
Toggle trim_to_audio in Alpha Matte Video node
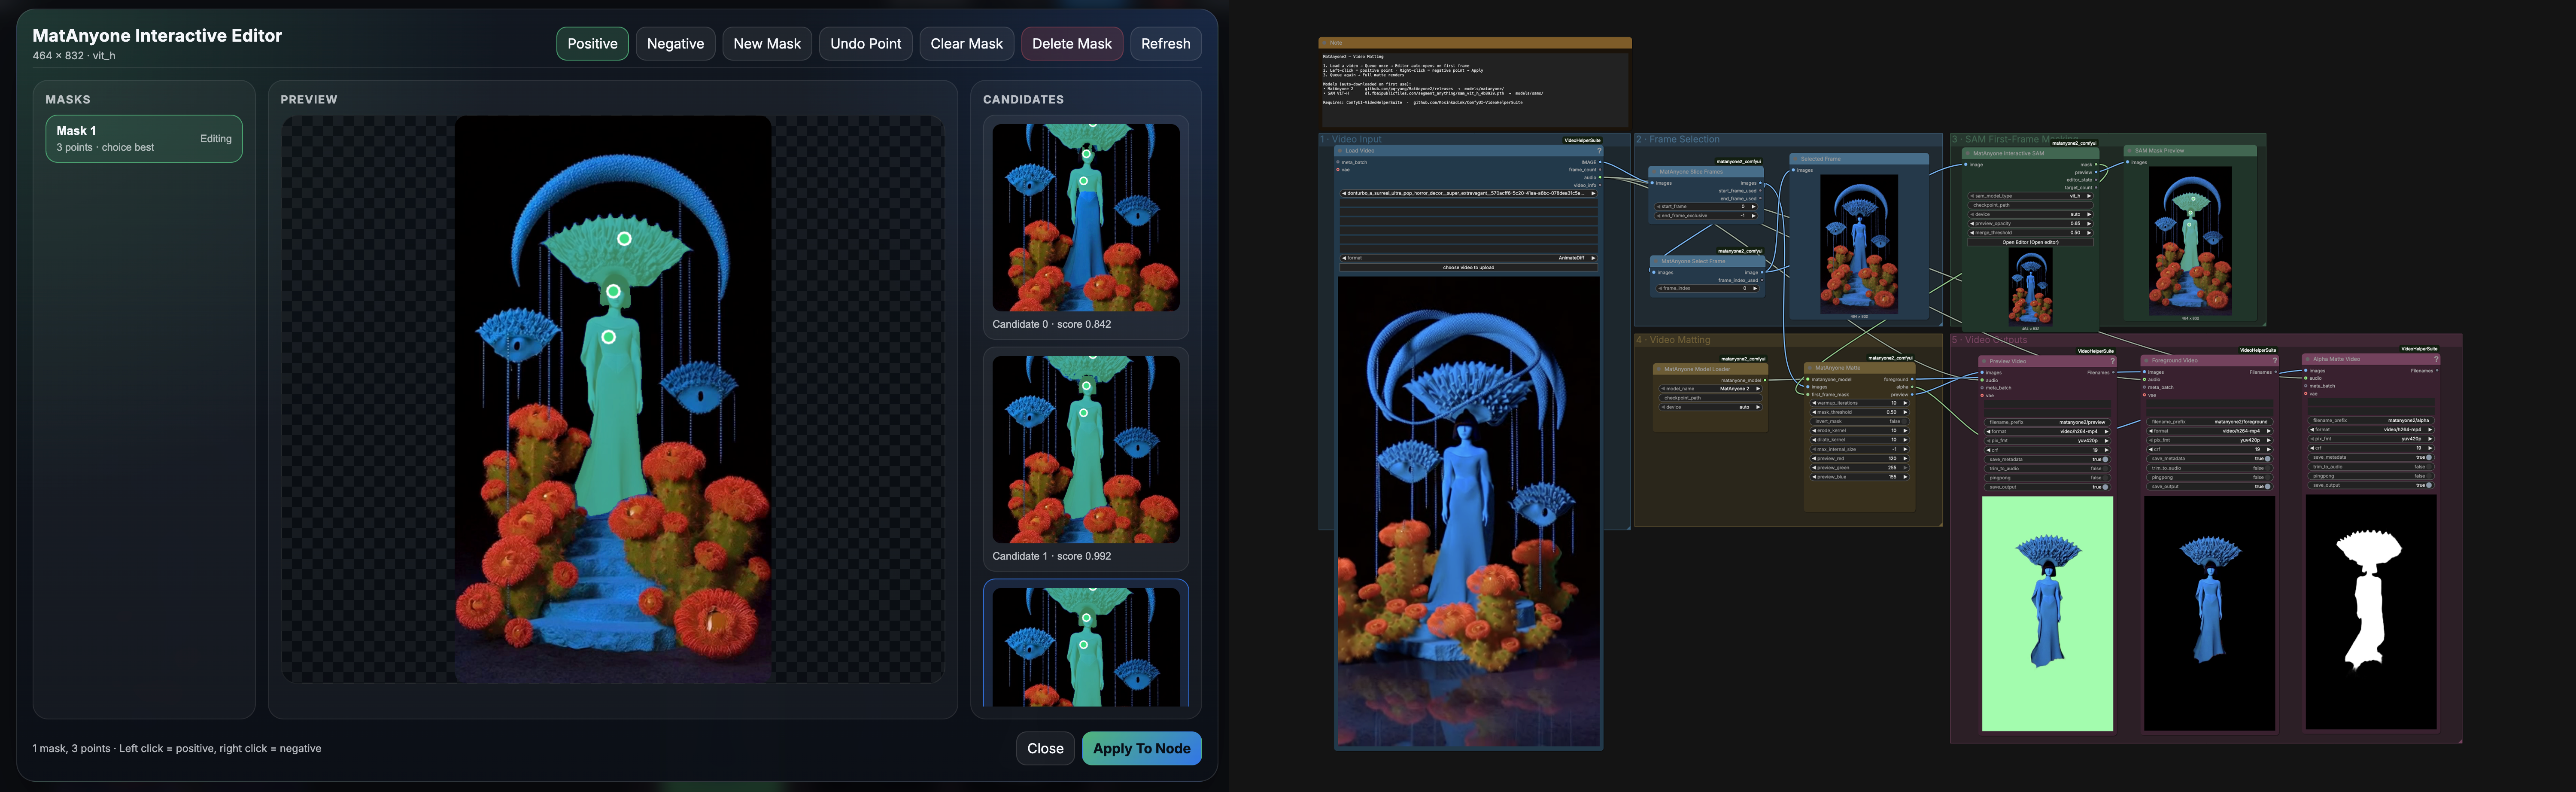(x=2372, y=467)
